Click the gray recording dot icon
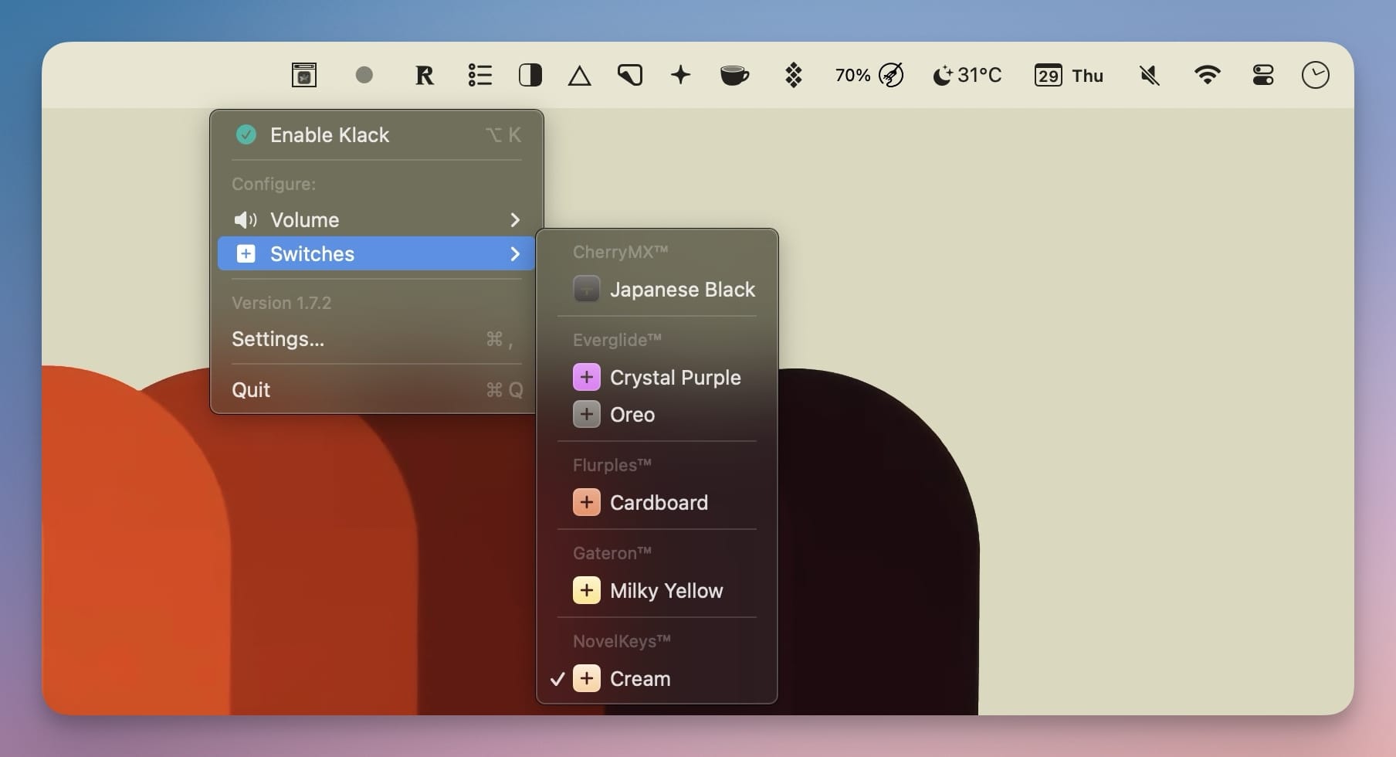Image resolution: width=1396 pixels, height=757 pixels. pyautogui.click(x=364, y=75)
